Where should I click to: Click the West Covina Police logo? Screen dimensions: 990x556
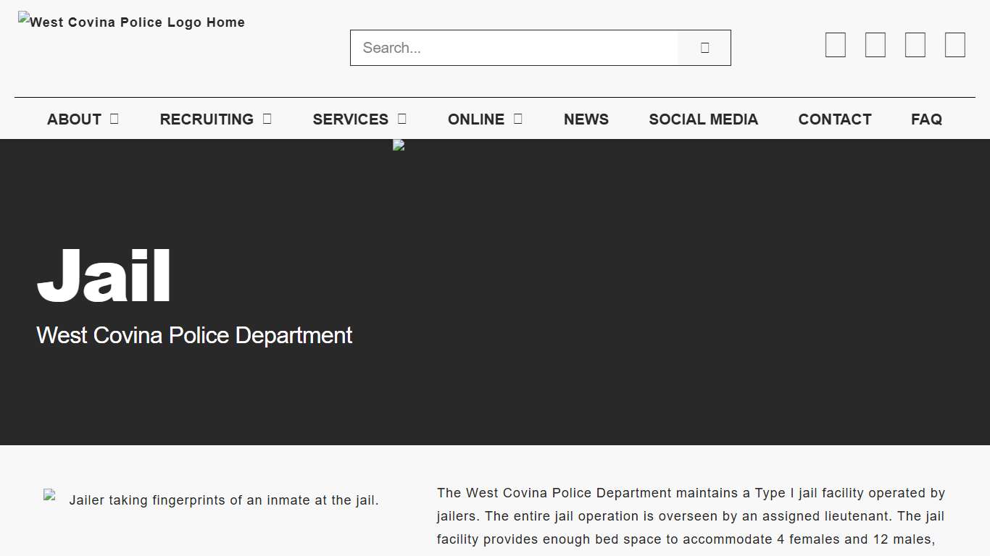coord(131,22)
